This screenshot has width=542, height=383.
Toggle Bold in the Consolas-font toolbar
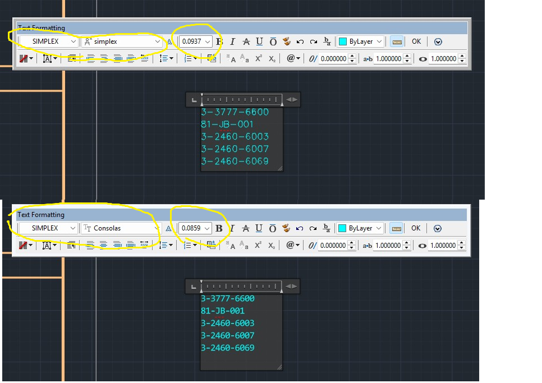pyautogui.click(x=219, y=228)
